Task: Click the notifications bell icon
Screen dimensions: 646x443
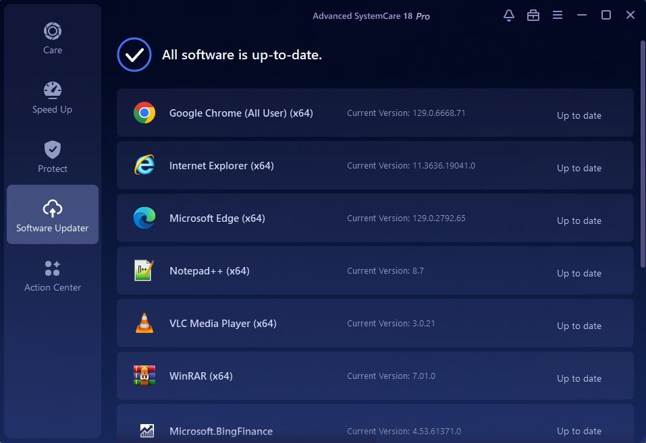Action: point(509,16)
